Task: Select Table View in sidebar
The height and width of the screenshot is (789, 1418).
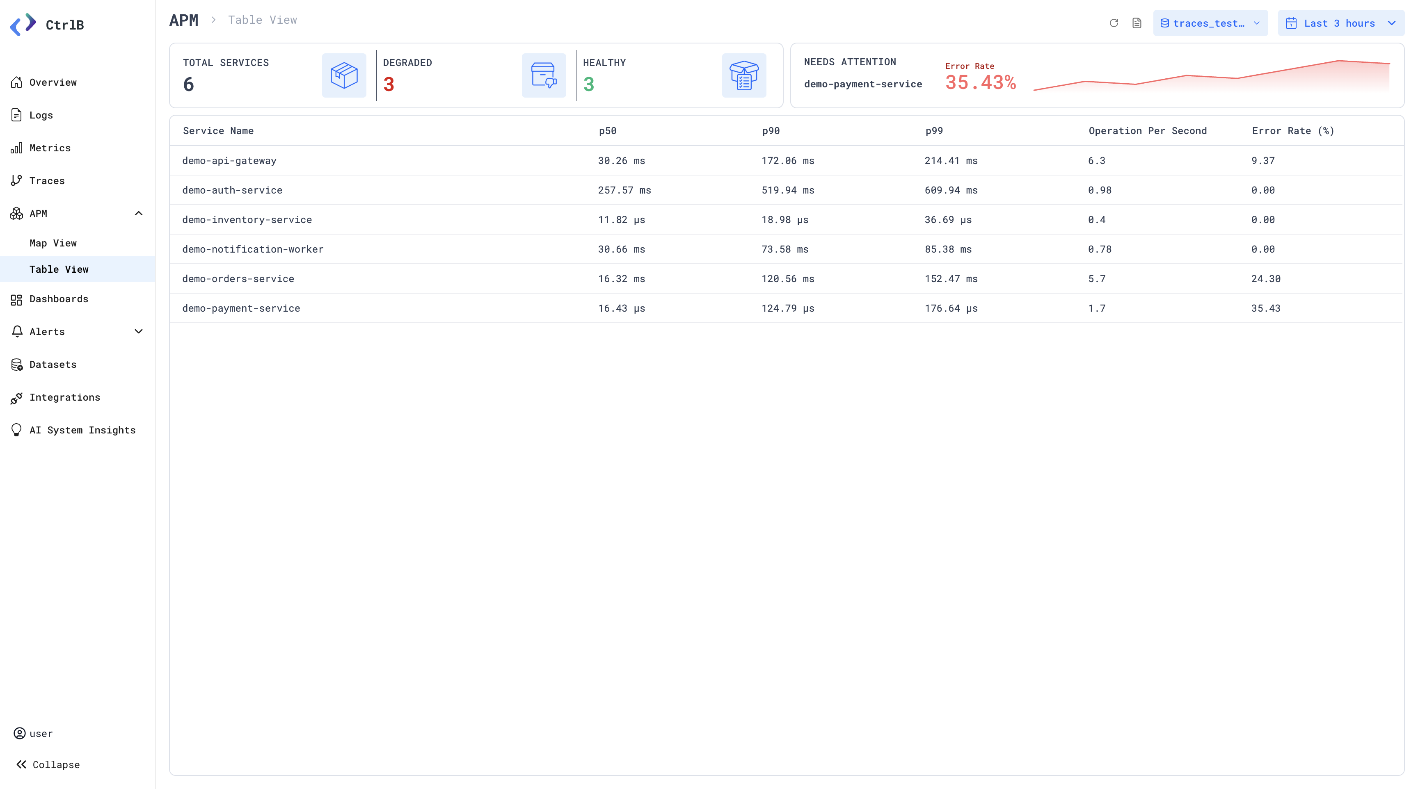Action: click(x=77, y=269)
